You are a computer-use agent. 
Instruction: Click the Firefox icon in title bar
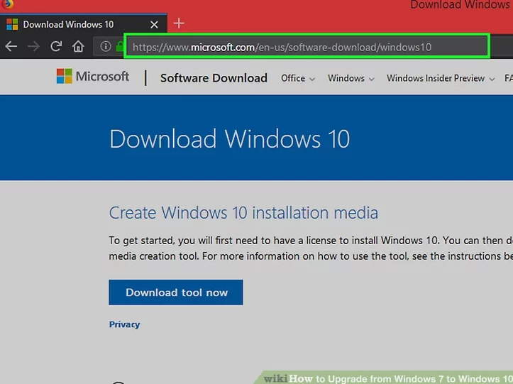click(7, 4)
